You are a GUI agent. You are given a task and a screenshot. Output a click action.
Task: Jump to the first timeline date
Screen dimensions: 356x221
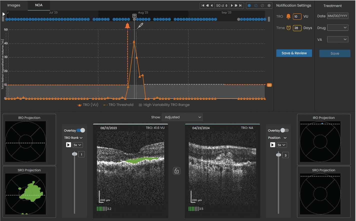pyautogui.click(x=203, y=5)
